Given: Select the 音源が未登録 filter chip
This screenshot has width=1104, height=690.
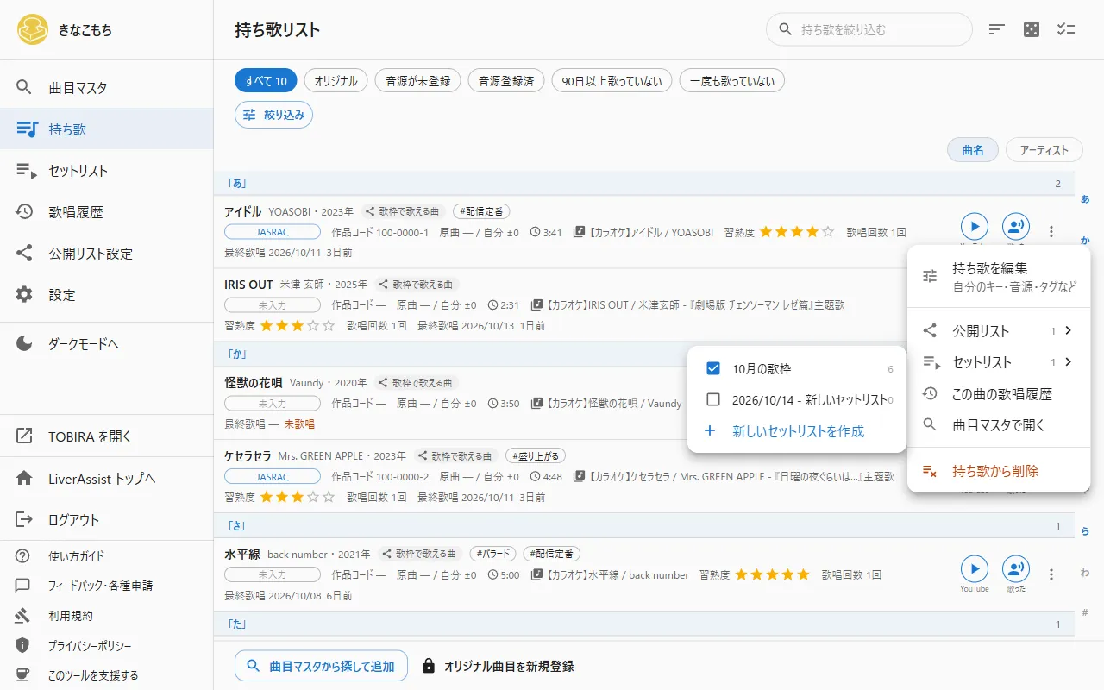Looking at the screenshot, I should point(418,81).
